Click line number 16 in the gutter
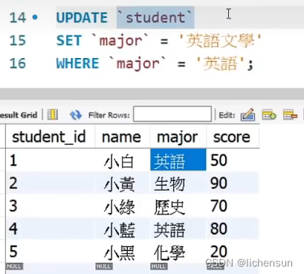304x274 pixels. click(x=18, y=63)
